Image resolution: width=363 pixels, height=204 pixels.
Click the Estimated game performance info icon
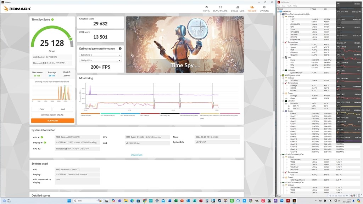(x=119, y=48)
